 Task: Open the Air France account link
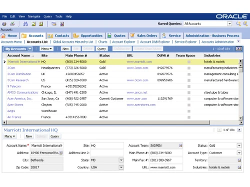pos(14,117)
